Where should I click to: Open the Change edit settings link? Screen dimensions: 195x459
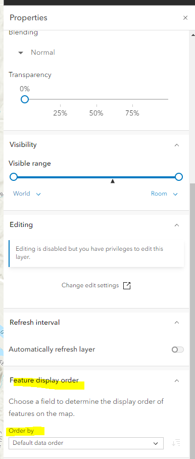[96, 285]
